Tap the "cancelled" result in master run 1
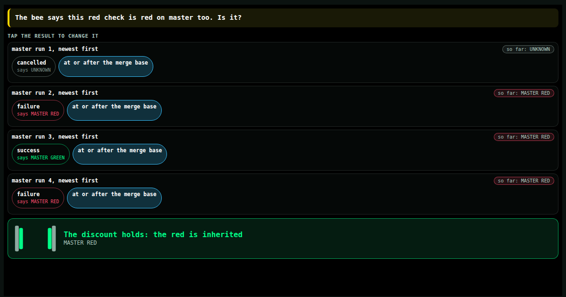Image resolution: width=566 pixels, height=297 pixels. click(x=34, y=66)
